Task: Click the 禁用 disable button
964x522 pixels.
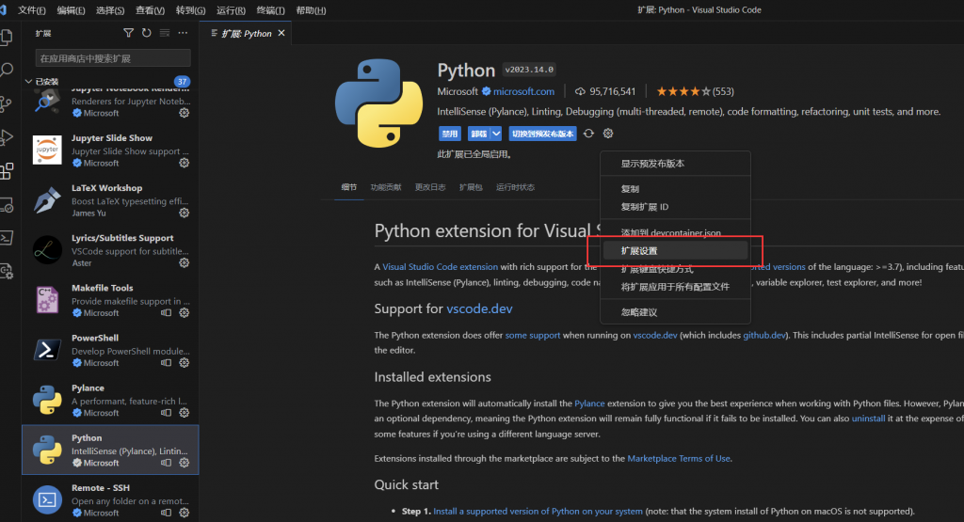Action: (449, 134)
